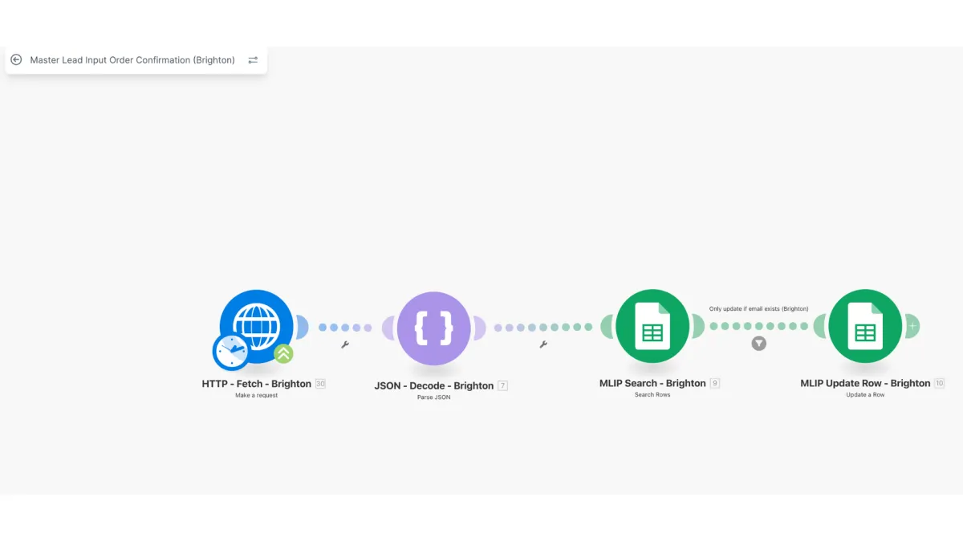Viewport: 963px width, 542px height.
Task: Open the MLIP Search Brighton sheets module
Action: [x=652, y=326]
